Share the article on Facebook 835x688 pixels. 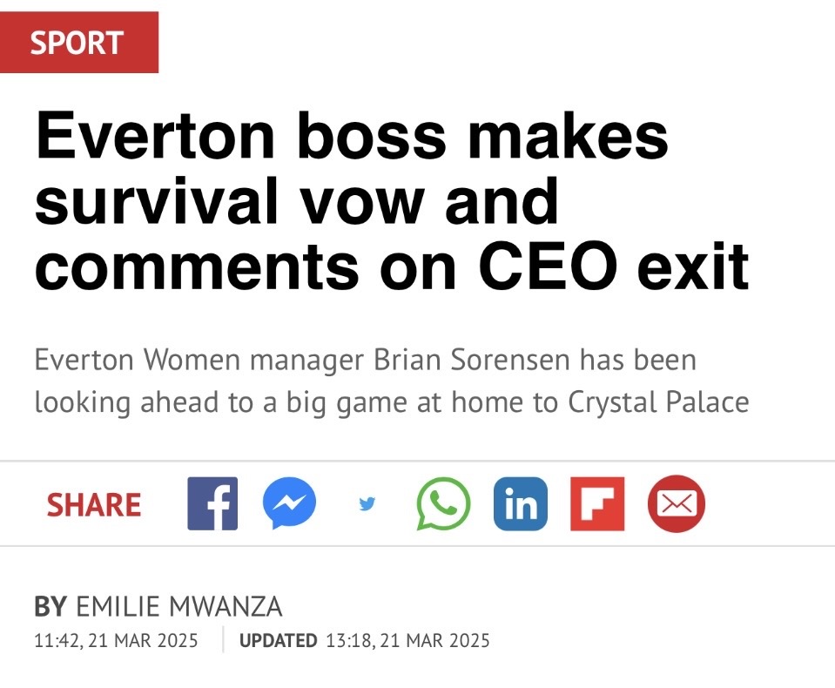pos(212,504)
